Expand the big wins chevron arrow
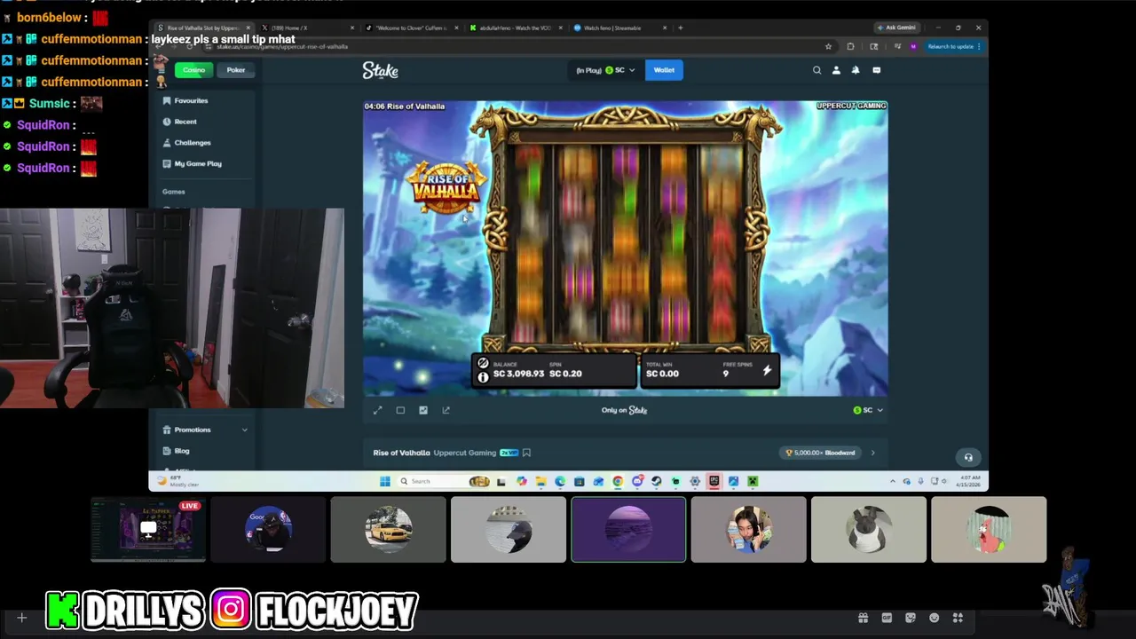 click(872, 453)
